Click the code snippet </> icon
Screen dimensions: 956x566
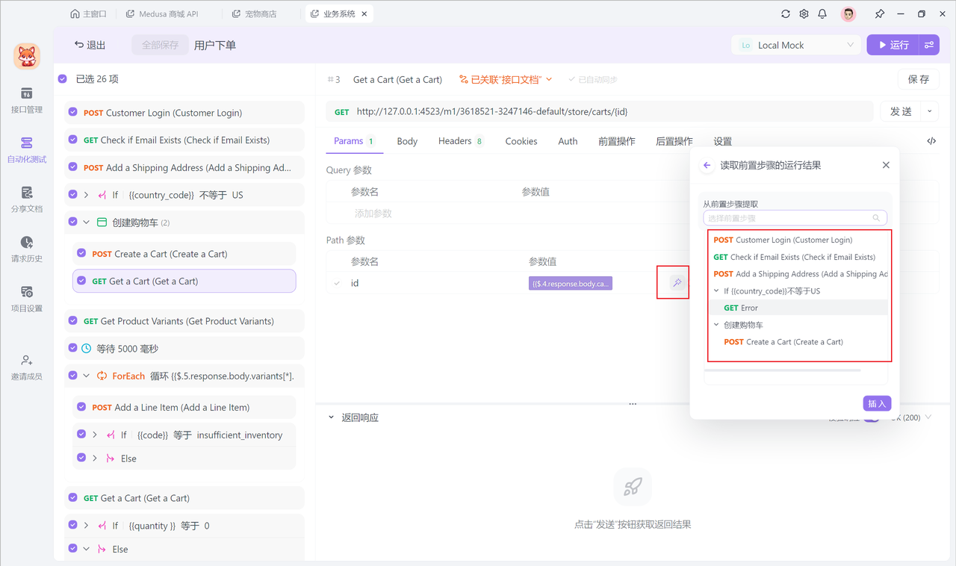pos(931,140)
